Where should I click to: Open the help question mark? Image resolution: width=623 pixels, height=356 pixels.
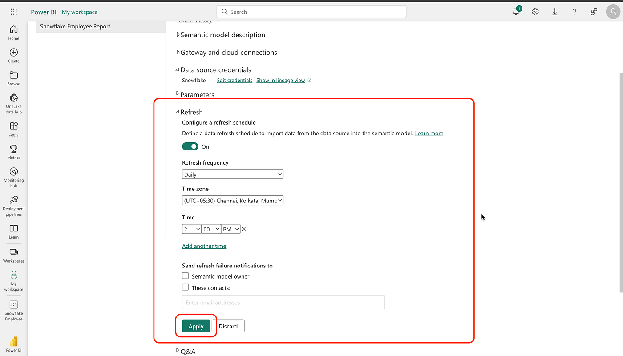(574, 12)
